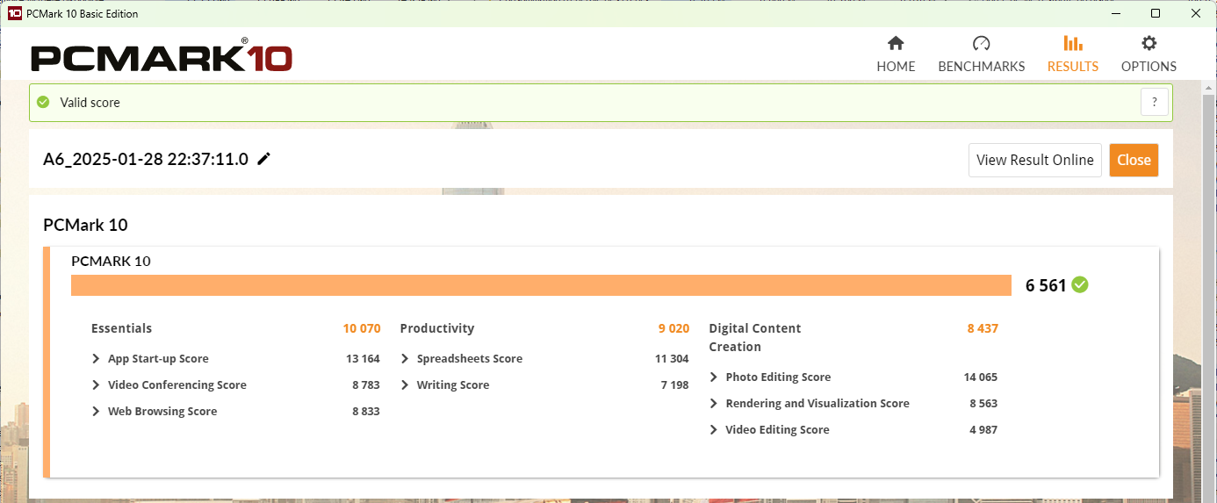The image size is (1217, 503).
Task: Open the Home section house icon
Action: coord(896,44)
